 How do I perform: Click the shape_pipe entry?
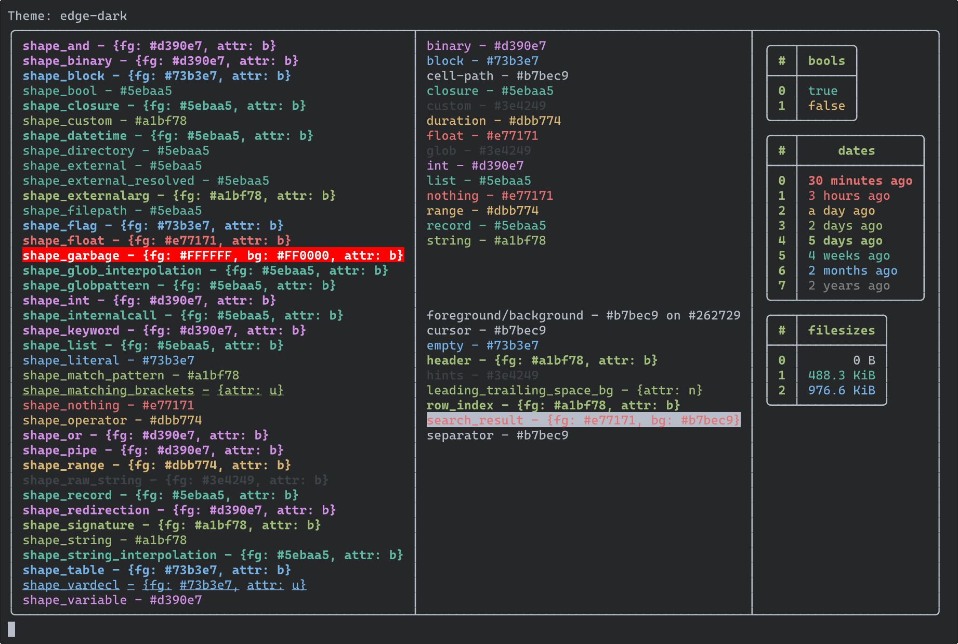[153, 450]
